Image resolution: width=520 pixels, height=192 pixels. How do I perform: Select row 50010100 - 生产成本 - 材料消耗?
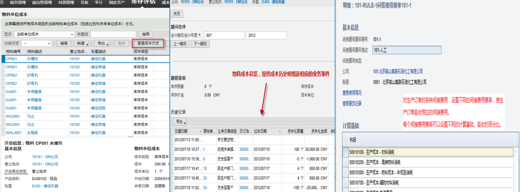431,152
